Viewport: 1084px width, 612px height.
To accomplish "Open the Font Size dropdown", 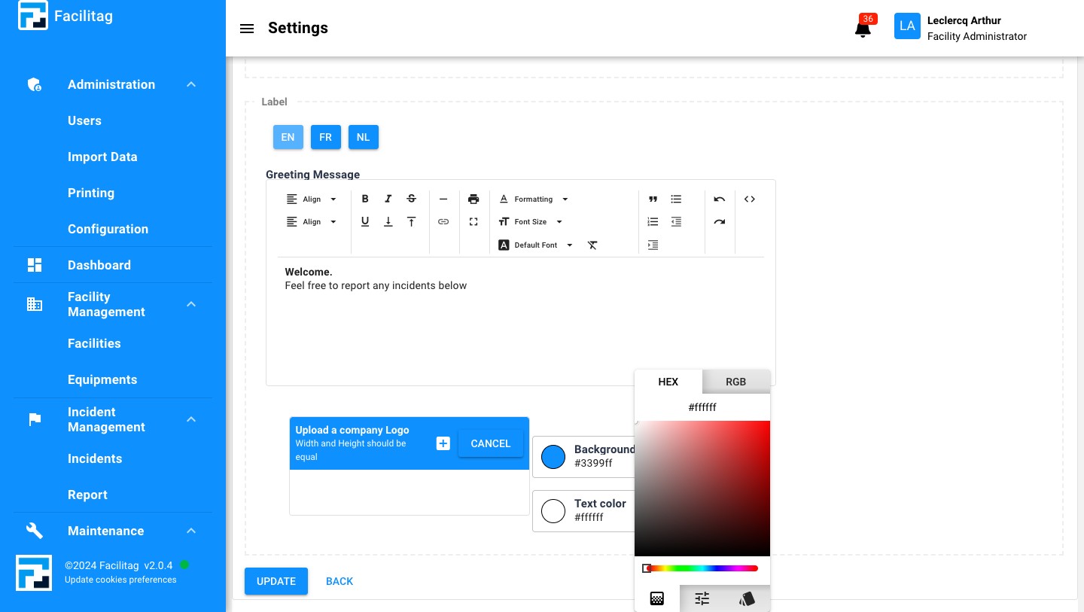I will point(531,221).
